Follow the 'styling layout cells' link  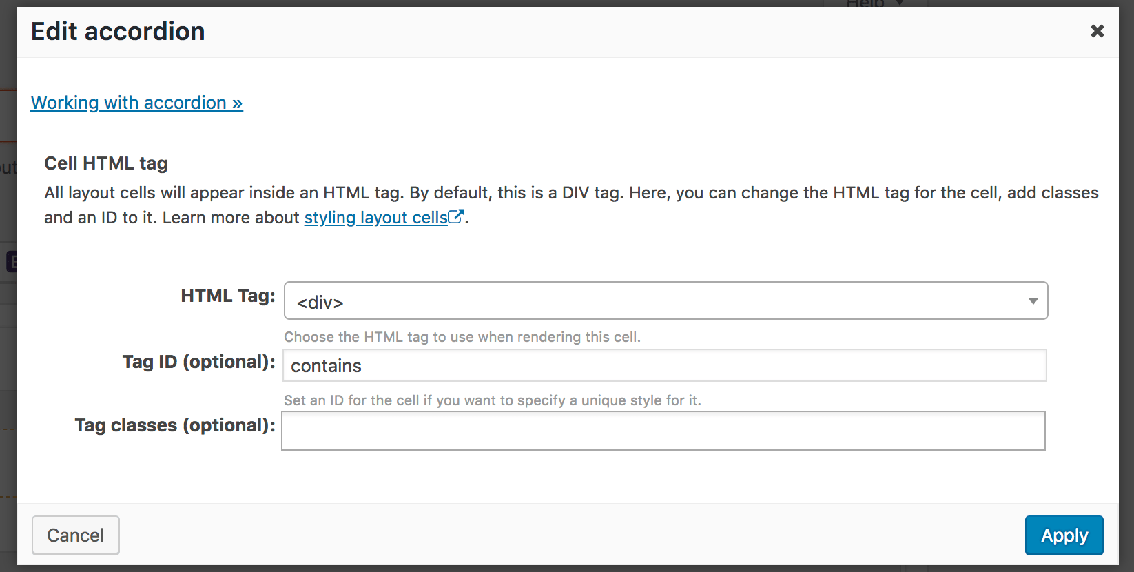pyautogui.click(x=375, y=218)
